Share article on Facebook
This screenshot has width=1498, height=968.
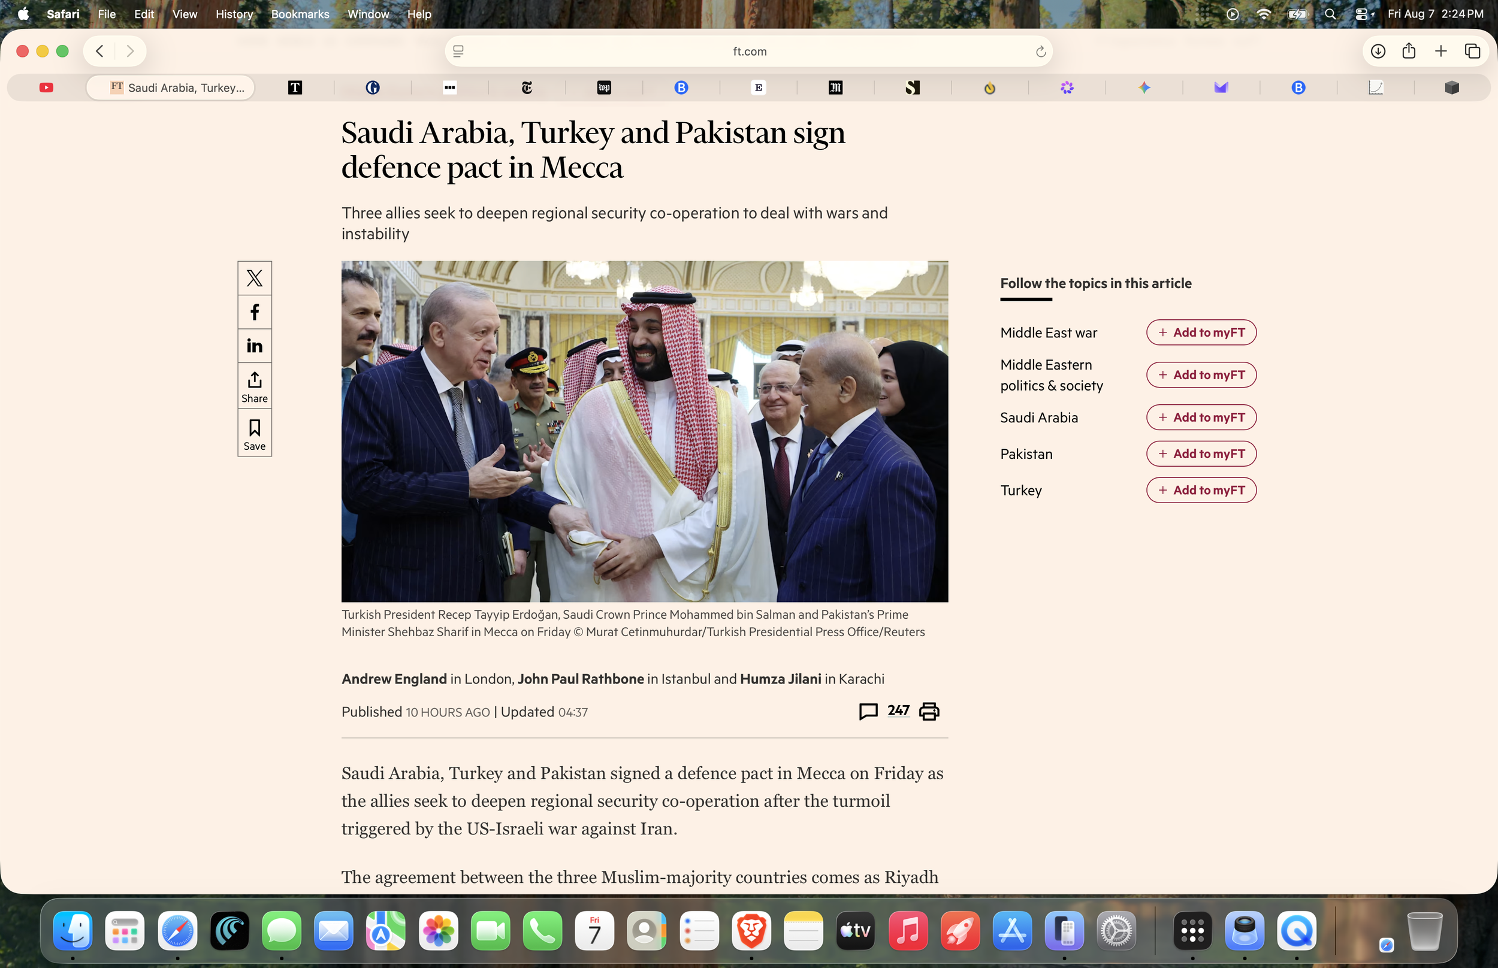point(255,311)
